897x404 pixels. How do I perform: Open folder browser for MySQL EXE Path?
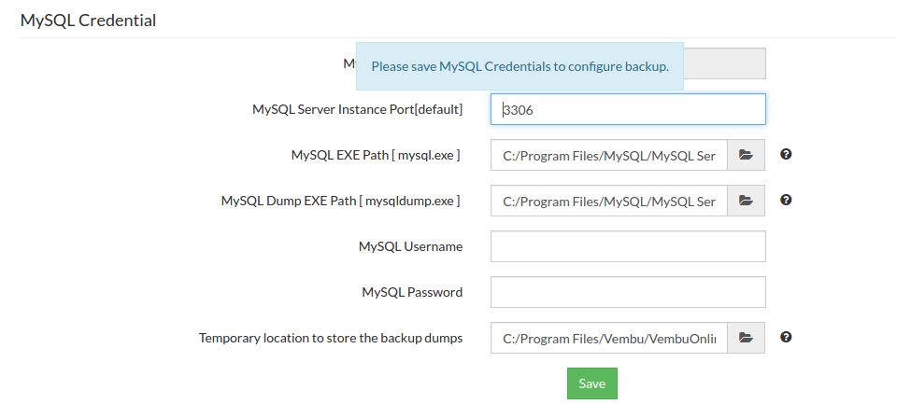[746, 155]
